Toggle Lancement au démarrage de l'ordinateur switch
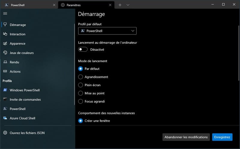240x149 pixels. pos(83,49)
